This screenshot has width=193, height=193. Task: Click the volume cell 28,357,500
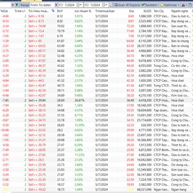click(x=144, y=46)
